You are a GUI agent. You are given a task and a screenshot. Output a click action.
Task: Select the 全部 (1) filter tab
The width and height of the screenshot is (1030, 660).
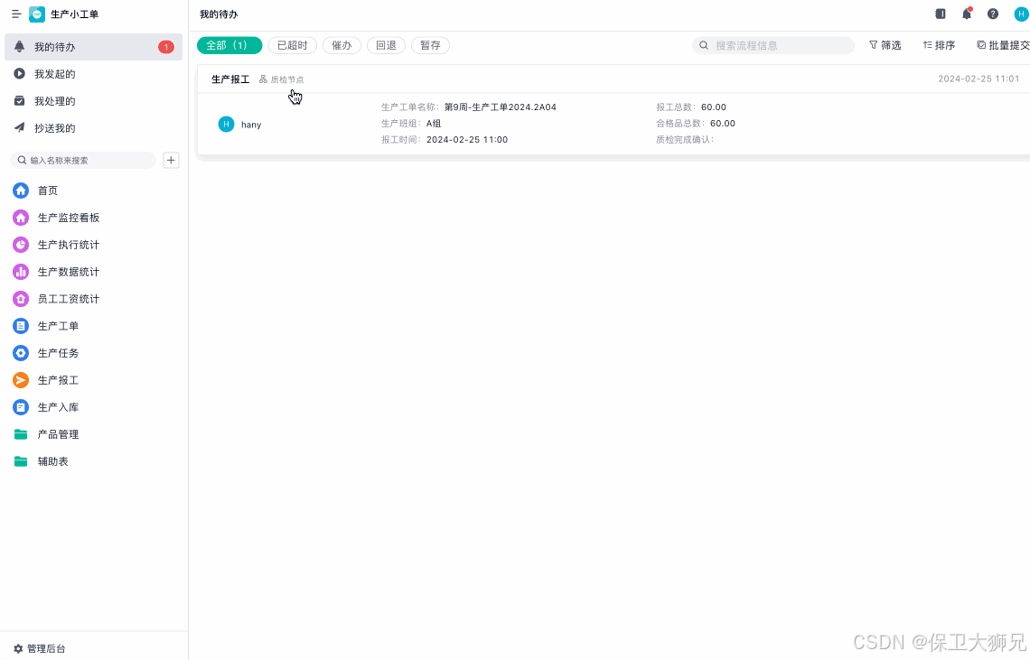tap(229, 45)
